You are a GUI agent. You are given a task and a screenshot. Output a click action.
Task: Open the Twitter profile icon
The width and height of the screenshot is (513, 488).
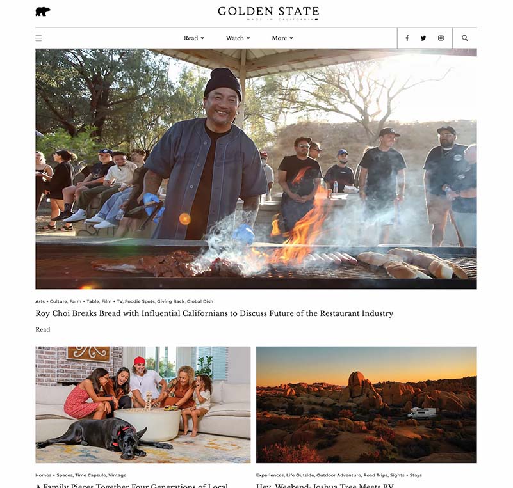(x=423, y=38)
